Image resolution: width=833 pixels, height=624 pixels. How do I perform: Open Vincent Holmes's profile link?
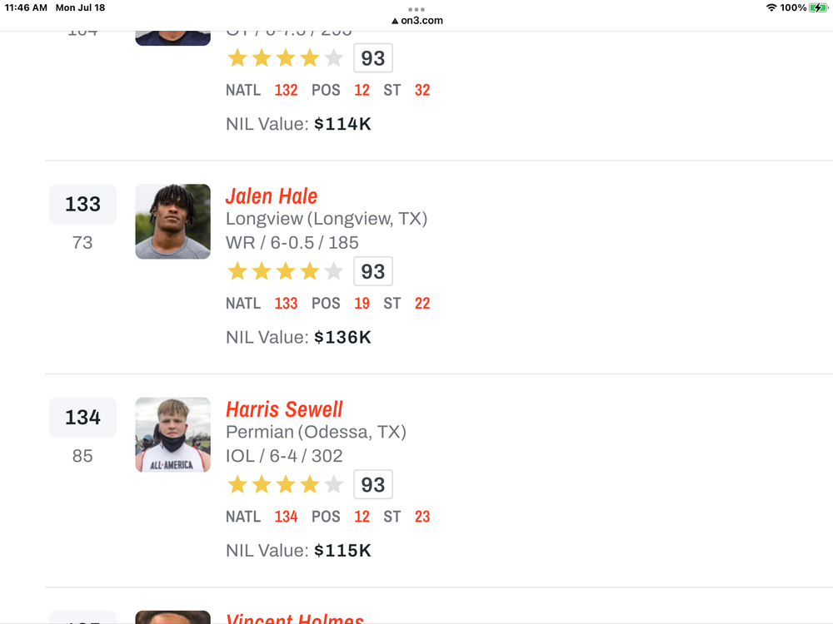click(x=295, y=619)
